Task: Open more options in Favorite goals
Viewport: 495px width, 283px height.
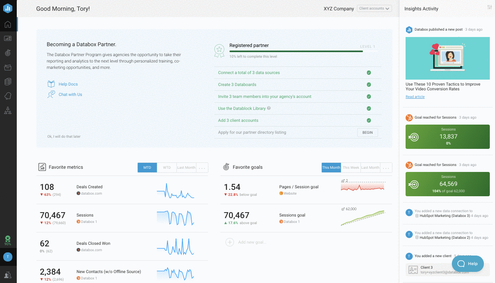Action: [x=386, y=168]
